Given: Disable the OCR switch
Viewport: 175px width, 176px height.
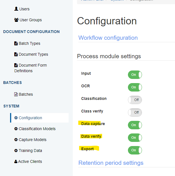Looking at the screenshot, I should [135, 87].
